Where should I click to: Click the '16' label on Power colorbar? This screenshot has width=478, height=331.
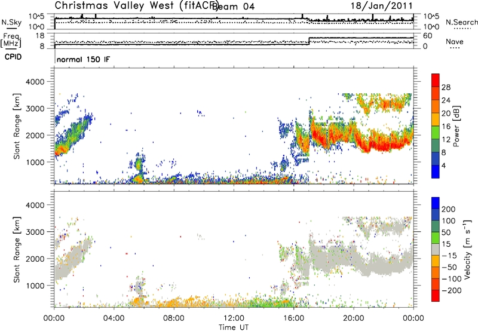[446, 126]
